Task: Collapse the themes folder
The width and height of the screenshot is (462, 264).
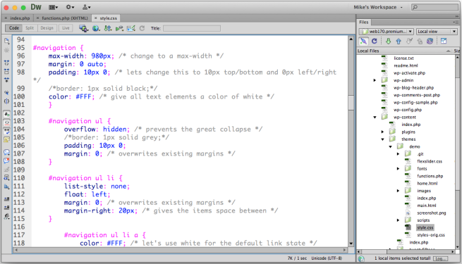Action: [382, 139]
